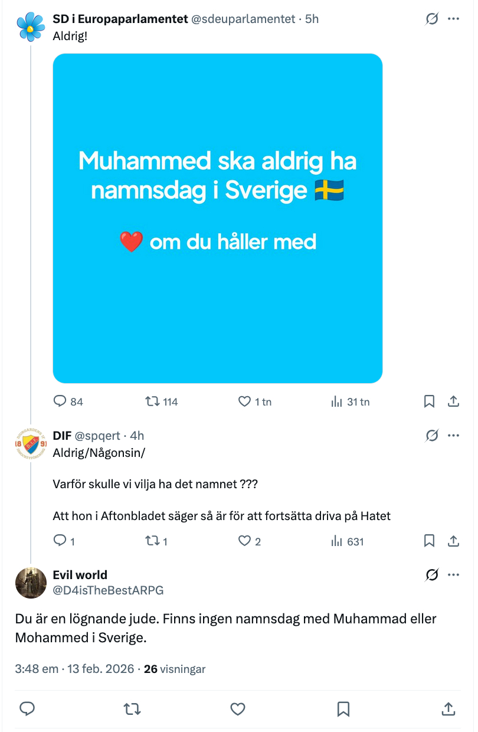Open more options for SD i Europaparlamentet post

point(453,19)
